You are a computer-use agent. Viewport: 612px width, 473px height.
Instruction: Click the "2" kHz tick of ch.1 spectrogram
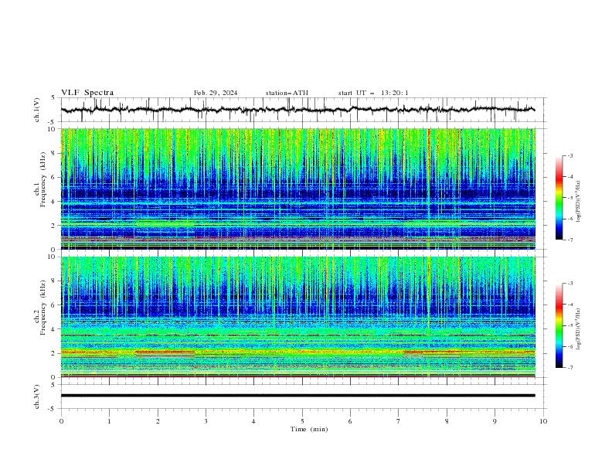[54, 225]
